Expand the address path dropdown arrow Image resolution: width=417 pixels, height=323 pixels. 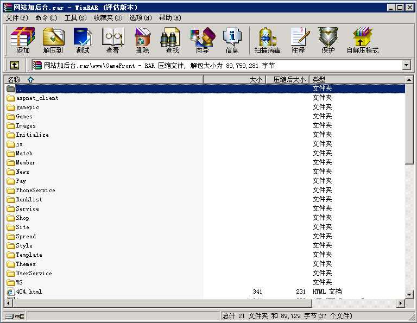406,65
